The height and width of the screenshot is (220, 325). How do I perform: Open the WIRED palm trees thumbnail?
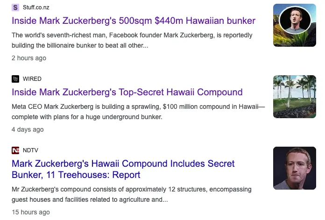(295, 97)
